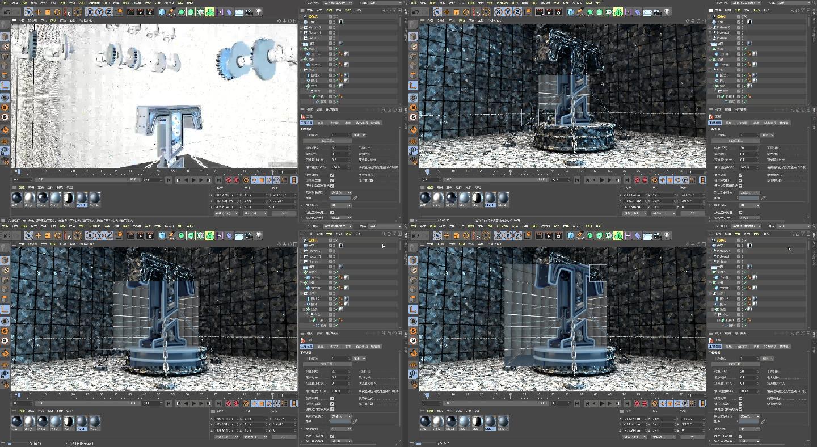Click Play in bottom-right timeline
This screenshot has height=447, width=817.
(602, 403)
